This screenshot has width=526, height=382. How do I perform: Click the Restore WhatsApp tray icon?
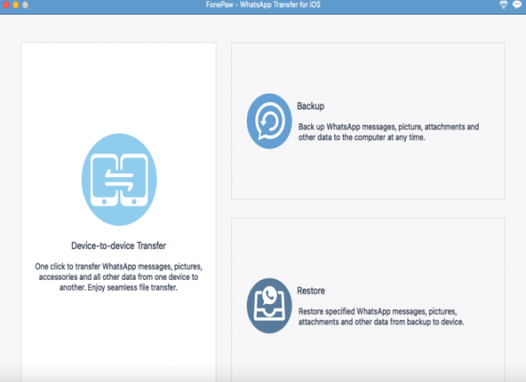[269, 306]
